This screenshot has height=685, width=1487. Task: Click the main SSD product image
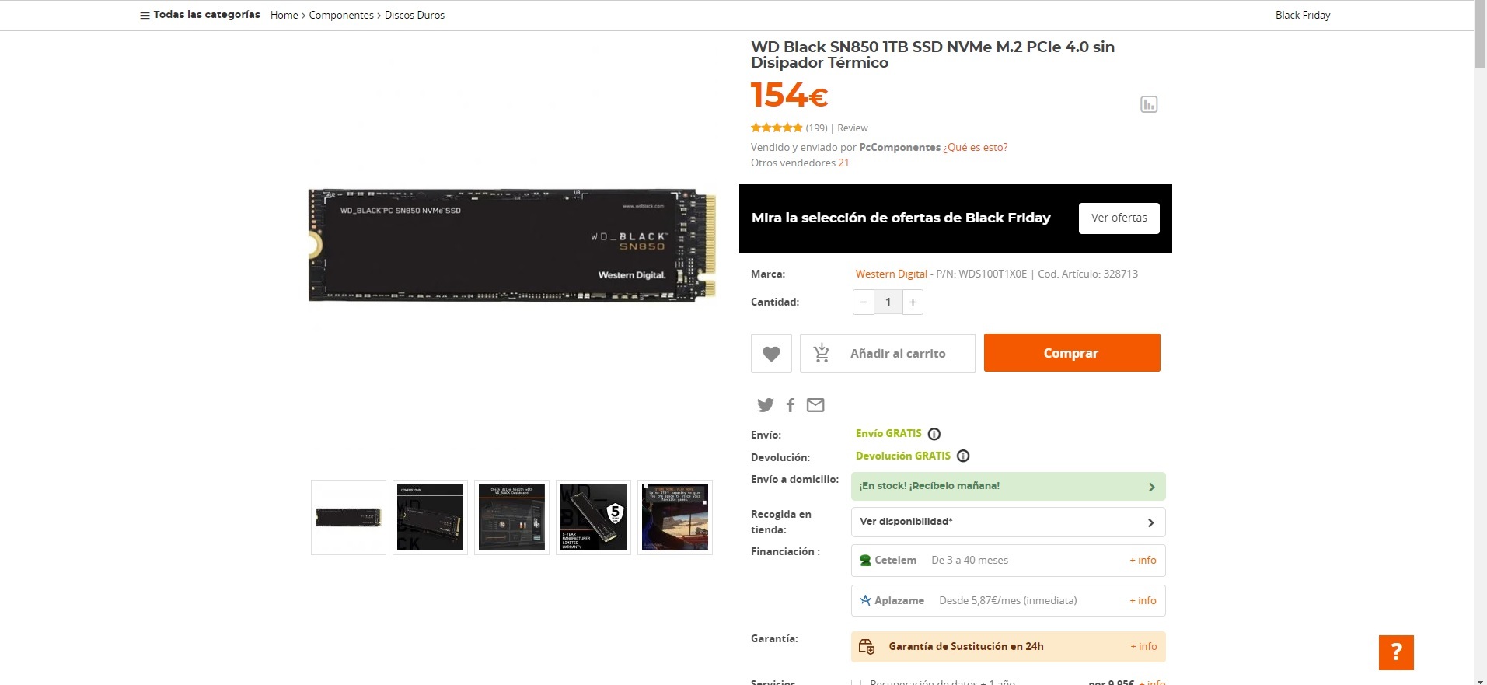pos(512,245)
